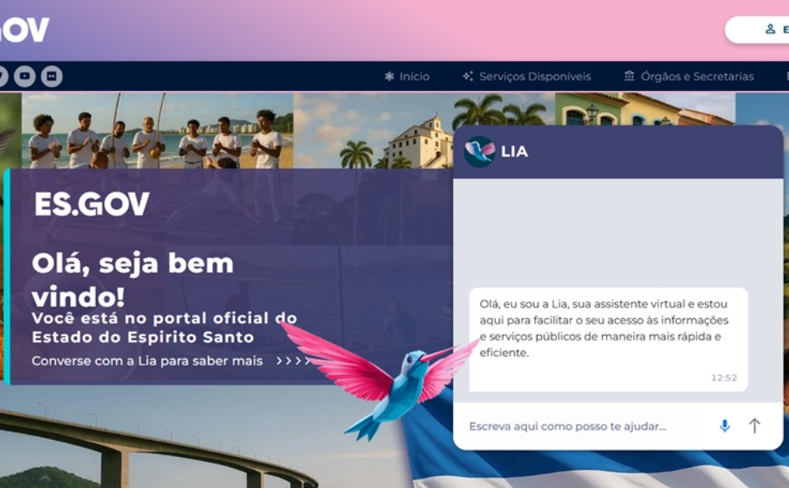Click the microphone icon in Lia chat
This screenshot has width=789, height=488.
point(725,426)
